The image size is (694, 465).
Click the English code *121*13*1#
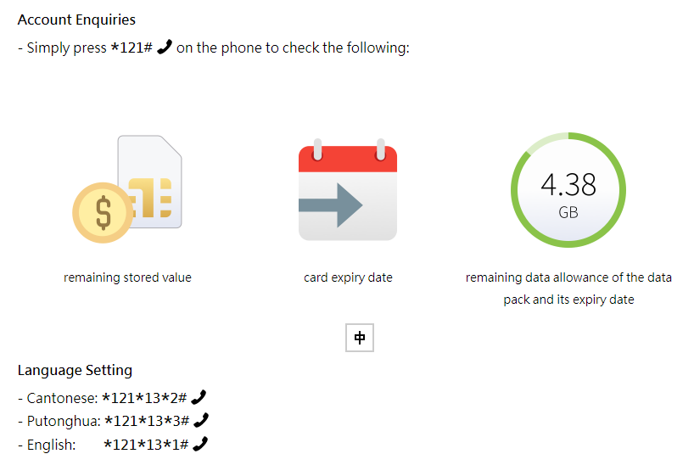[146, 444]
